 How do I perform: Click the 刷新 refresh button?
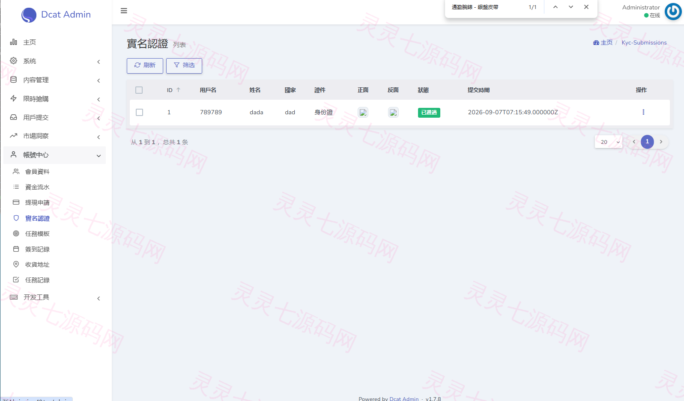point(145,65)
